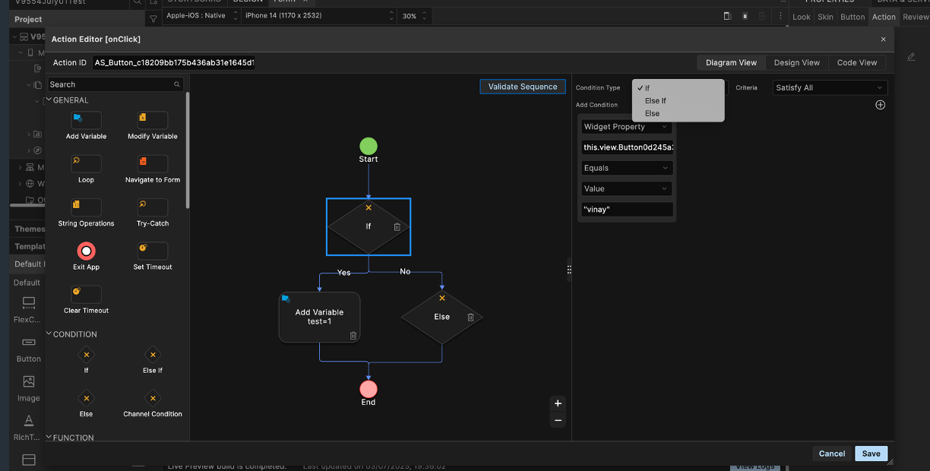Choose the Navigate to Form icon
Viewport: 930px width, 471px height.
(x=152, y=163)
